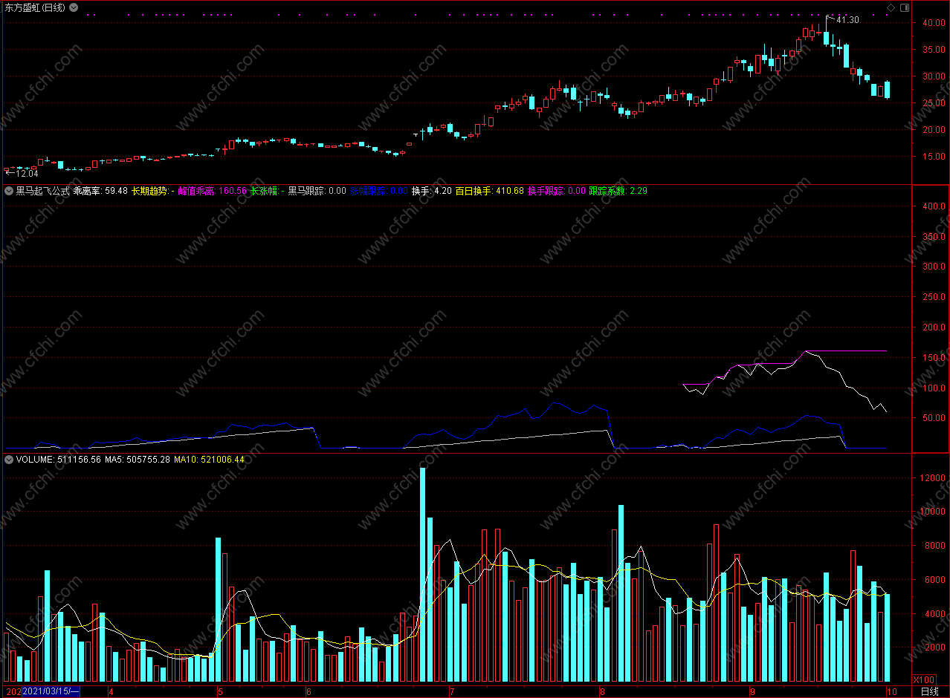This screenshot has width=950, height=698.
Task: Click the 乖离率: 59.48 value
Action: click(x=100, y=191)
